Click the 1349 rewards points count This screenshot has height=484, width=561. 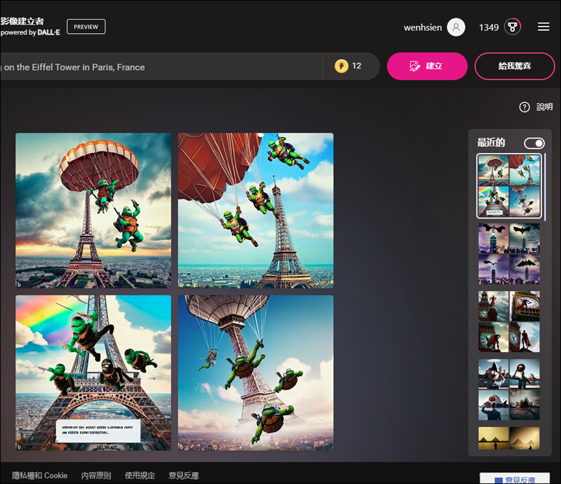tap(489, 27)
